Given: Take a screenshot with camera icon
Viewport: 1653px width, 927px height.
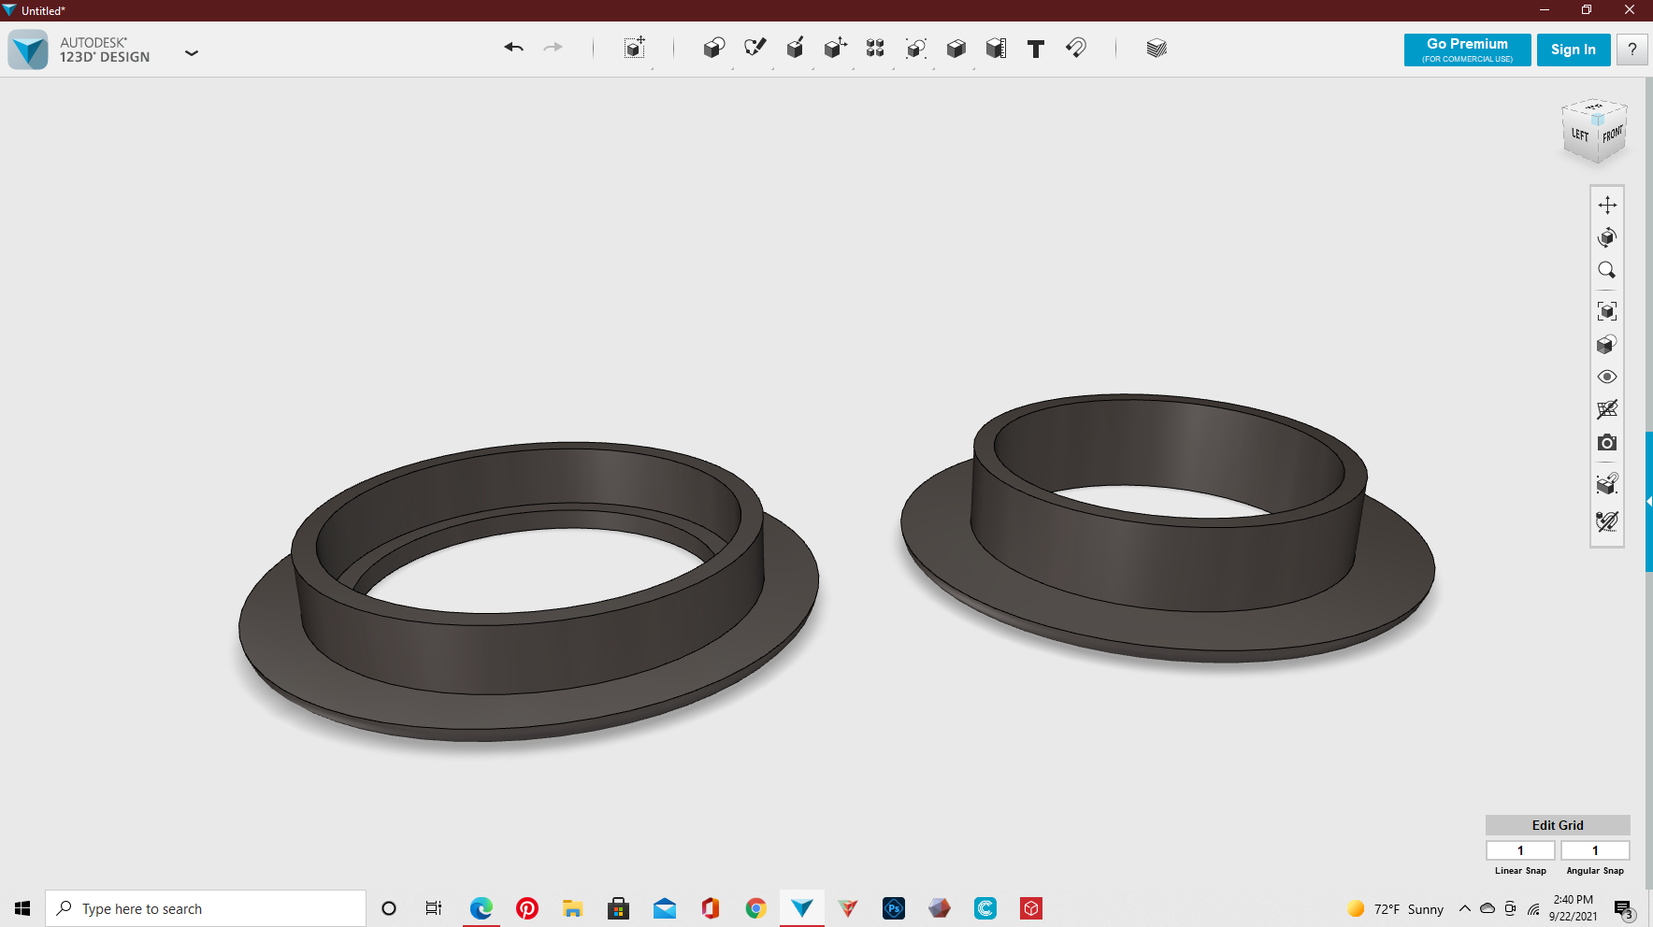Looking at the screenshot, I should click(1606, 443).
